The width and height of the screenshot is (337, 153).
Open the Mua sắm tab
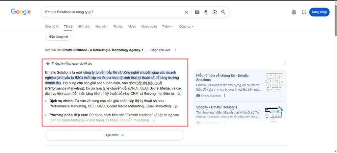[102, 26]
